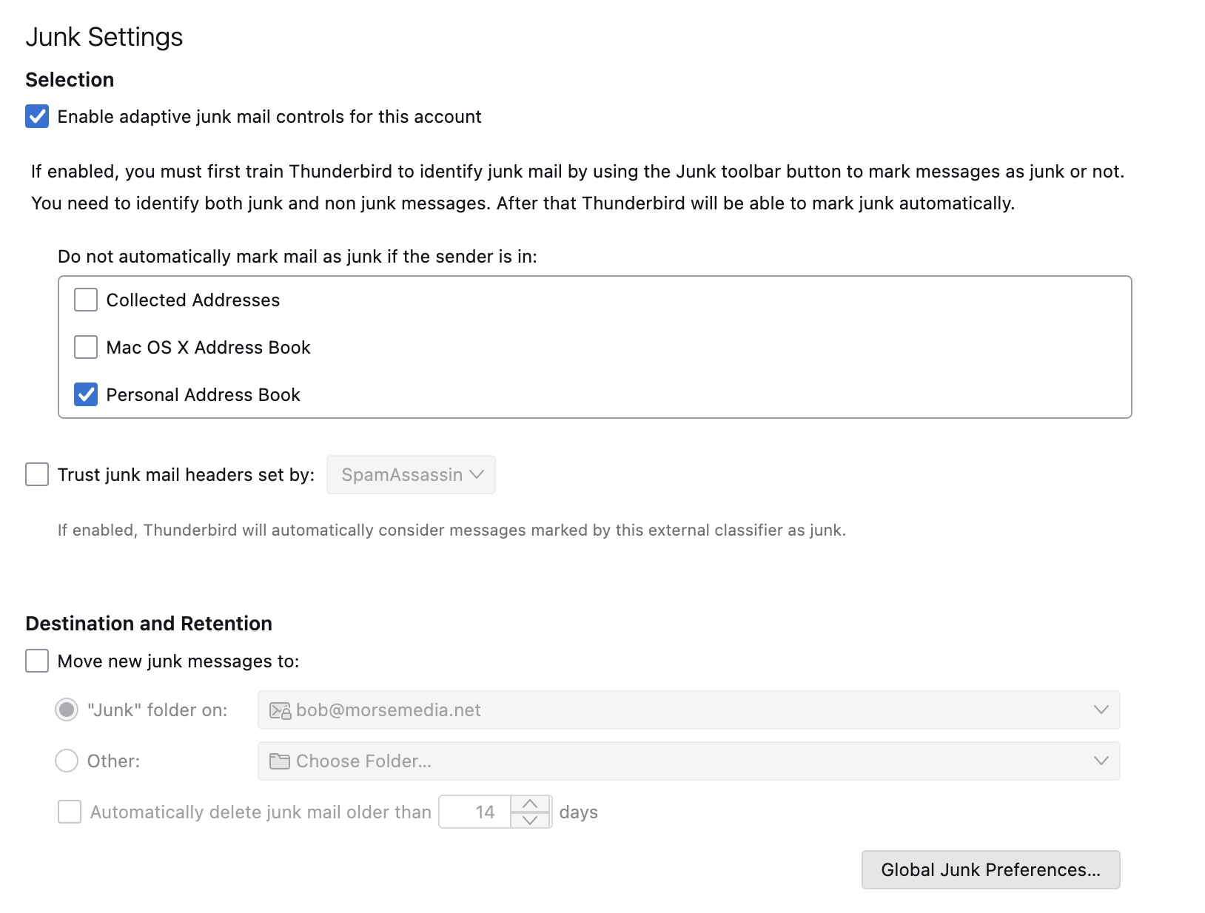Click the Trust junk mail headers set by label
1205x913 pixels.
click(x=187, y=475)
